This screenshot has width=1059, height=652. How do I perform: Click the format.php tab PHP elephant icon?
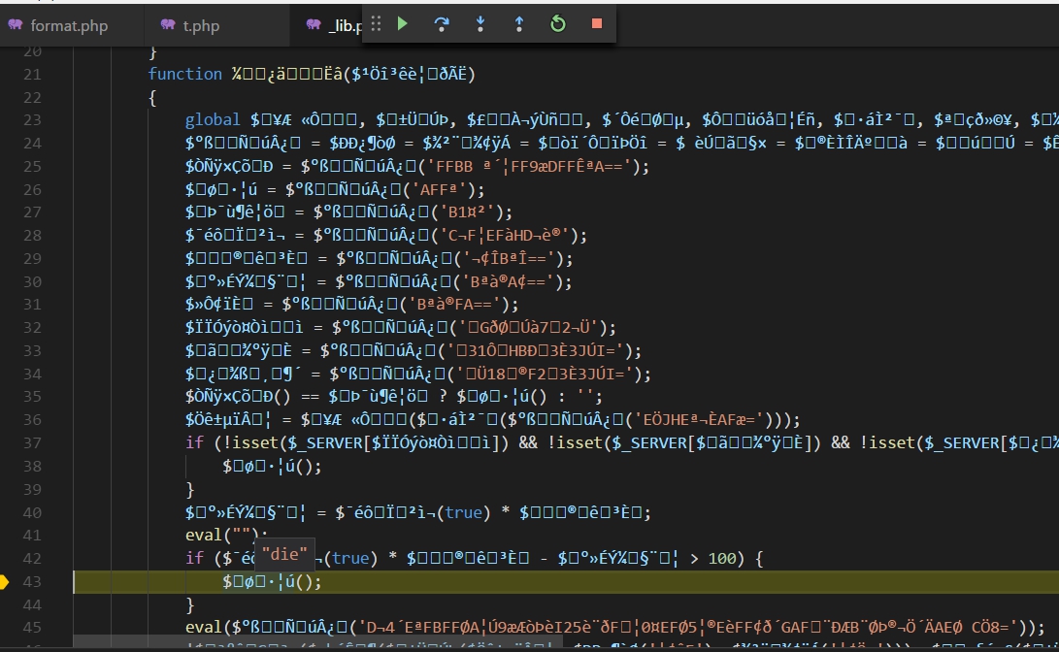pyautogui.click(x=15, y=25)
